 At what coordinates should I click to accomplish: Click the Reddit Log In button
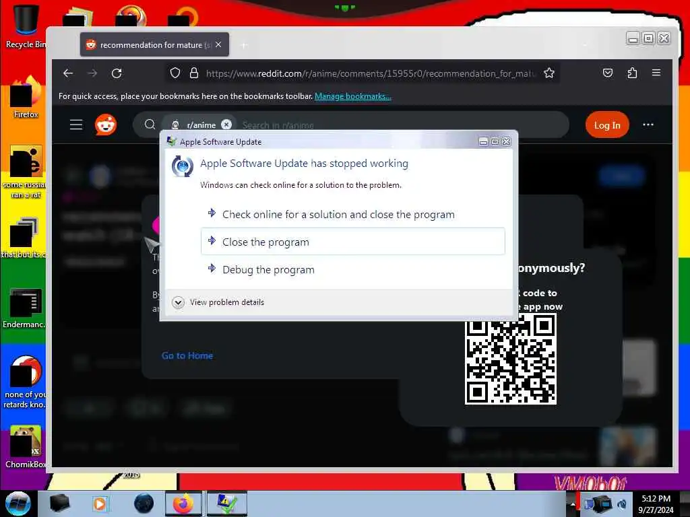pyautogui.click(x=607, y=125)
